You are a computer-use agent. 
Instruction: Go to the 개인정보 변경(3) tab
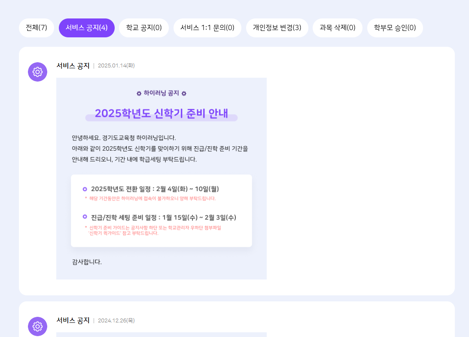tap(277, 28)
